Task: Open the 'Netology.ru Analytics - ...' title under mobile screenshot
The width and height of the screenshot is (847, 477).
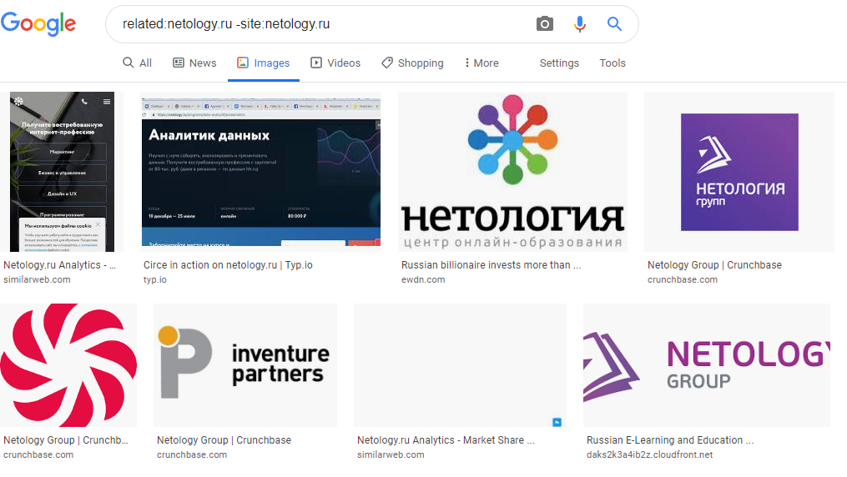Action: pos(59,265)
